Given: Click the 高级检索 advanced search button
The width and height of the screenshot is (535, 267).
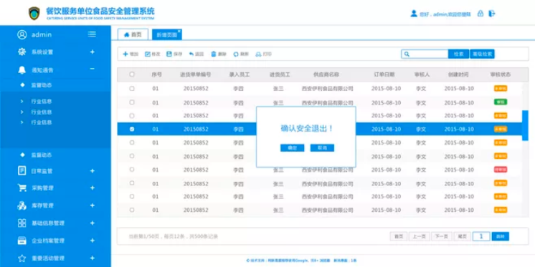Looking at the screenshot, I should pos(482,54).
